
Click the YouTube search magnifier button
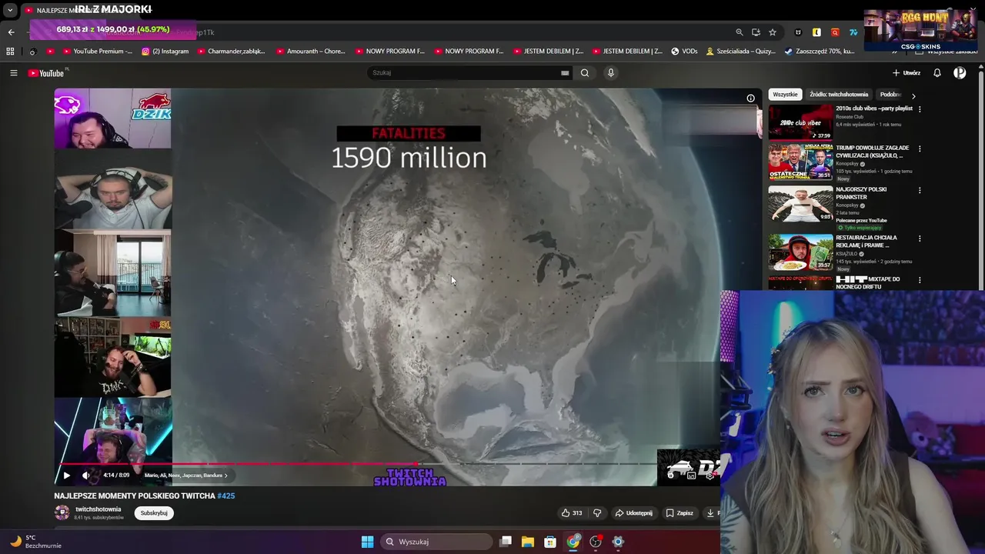point(585,73)
